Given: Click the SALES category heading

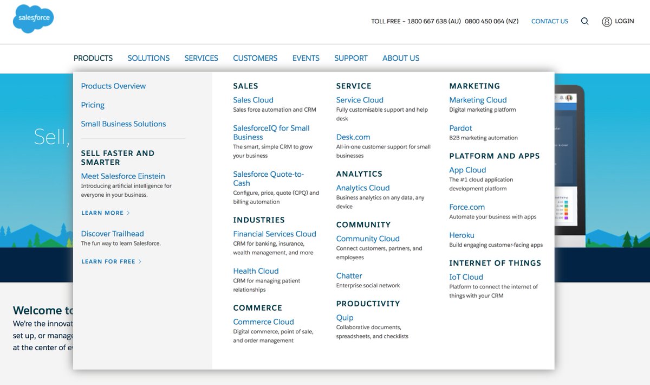Looking at the screenshot, I should click(x=245, y=86).
